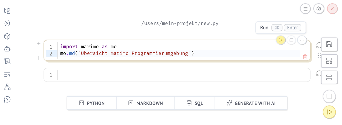Click Generate with AI button
The width and height of the screenshot is (342, 125).
[251, 103]
